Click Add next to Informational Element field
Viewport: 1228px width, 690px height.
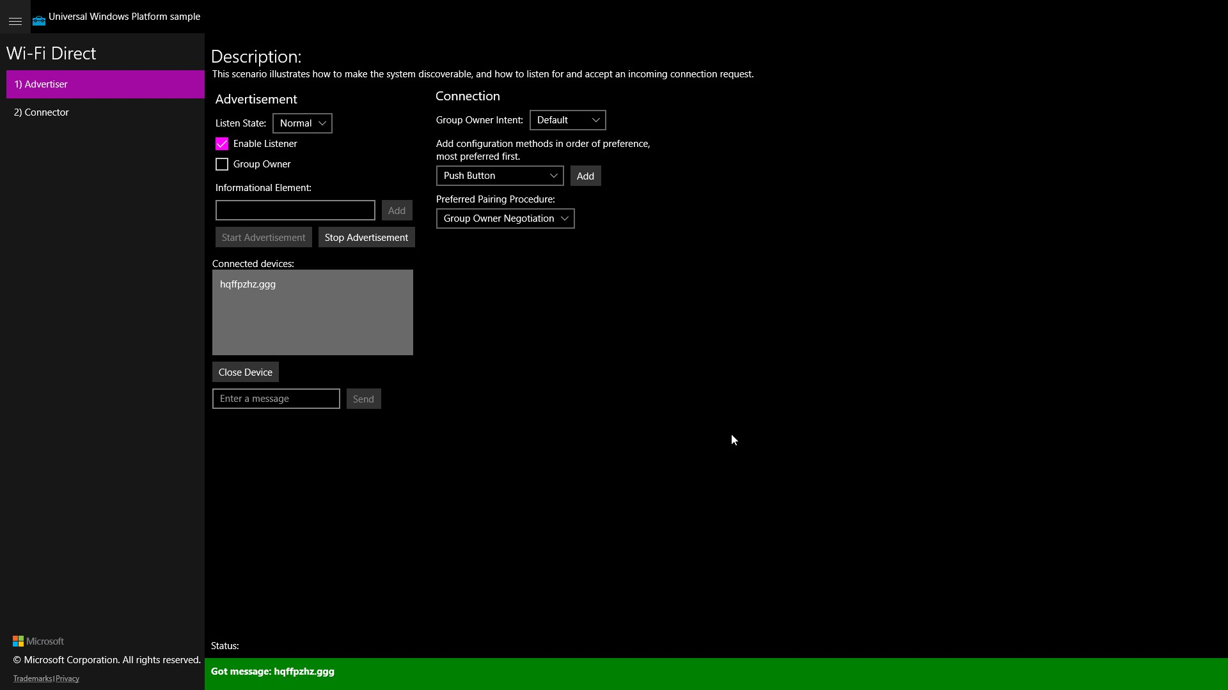(397, 210)
